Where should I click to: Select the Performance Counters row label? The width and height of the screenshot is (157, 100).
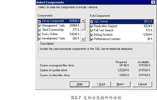tap(107, 39)
